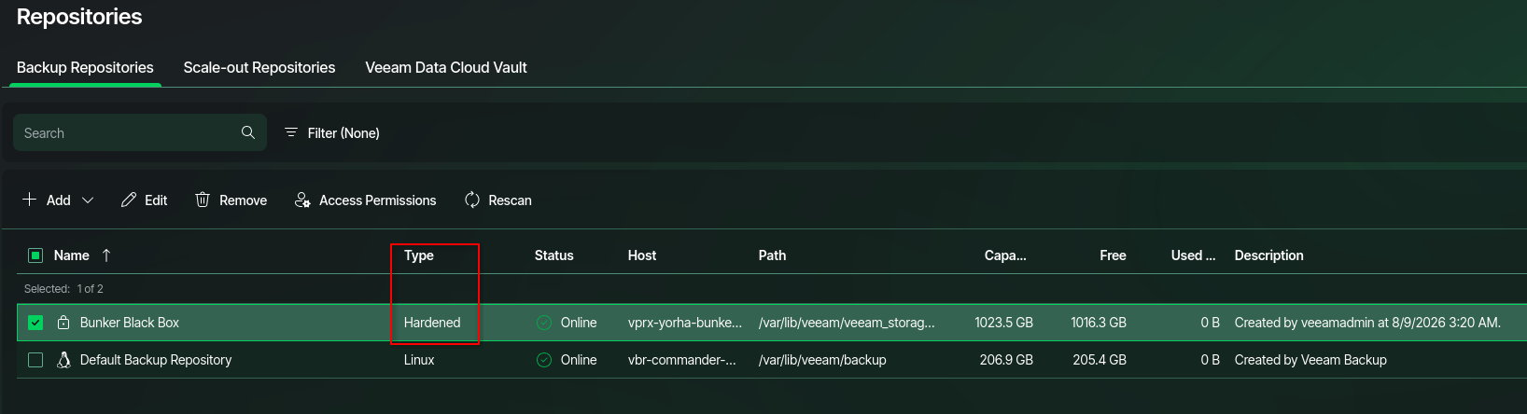Sort by the Name column header
This screenshot has width=1527, height=414.
click(71, 255)
